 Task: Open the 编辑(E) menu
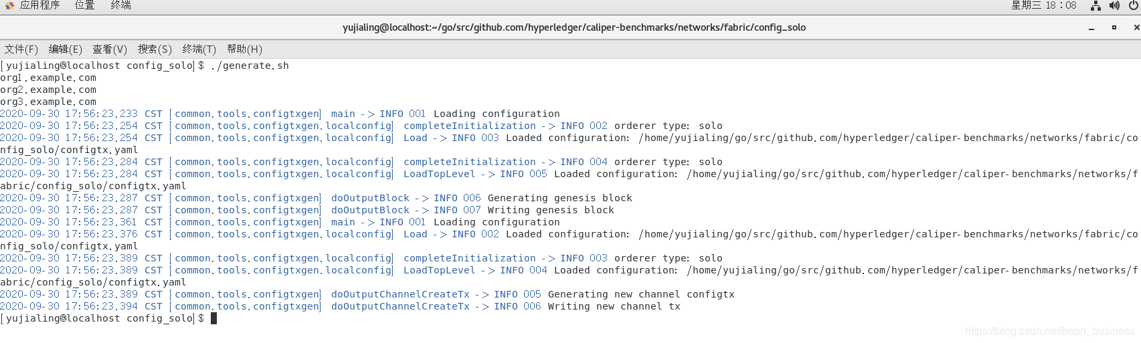click(66, 49)
